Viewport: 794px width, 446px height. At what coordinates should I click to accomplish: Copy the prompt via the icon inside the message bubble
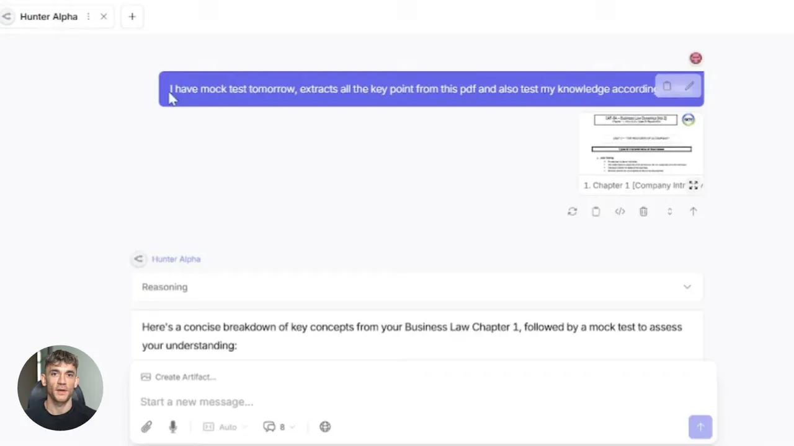click(x=667, y=86)
